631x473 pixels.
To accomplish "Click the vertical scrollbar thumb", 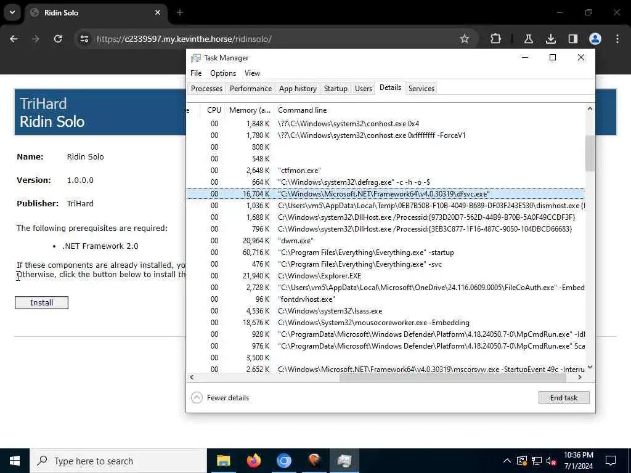I will (x=590, y=153).
